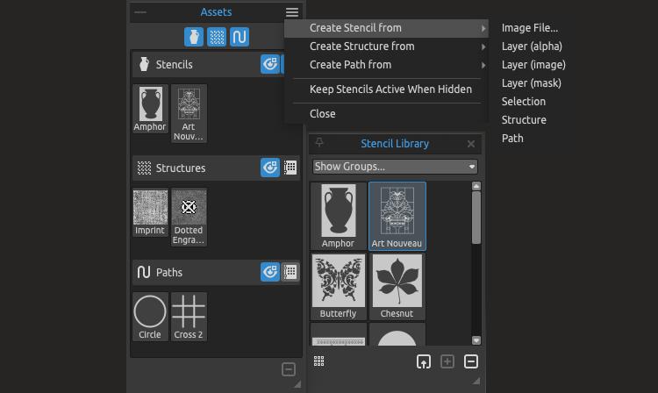
Task: Change Stencil Library thumbnail grid size
Action: (319, 361)
